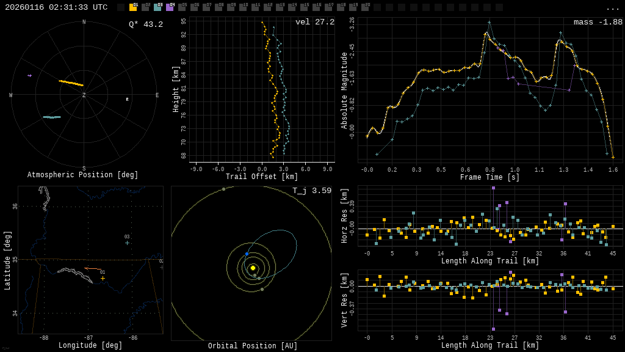625x352 pixels.
Task: Open the three-dot overflow menu
Action: point(612,8)
